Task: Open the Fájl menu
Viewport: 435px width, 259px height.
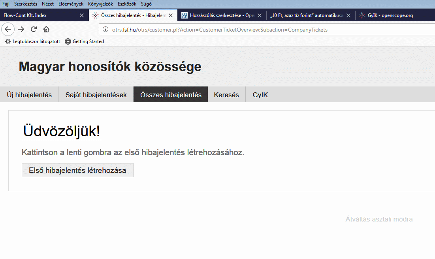Action: pyautogui.click(x=6, y=4)
